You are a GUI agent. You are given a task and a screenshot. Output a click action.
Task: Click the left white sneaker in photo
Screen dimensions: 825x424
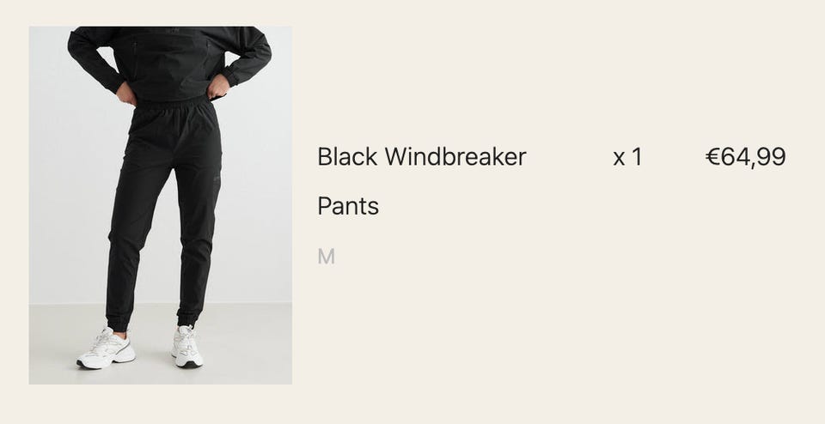[x=106, y=348]
